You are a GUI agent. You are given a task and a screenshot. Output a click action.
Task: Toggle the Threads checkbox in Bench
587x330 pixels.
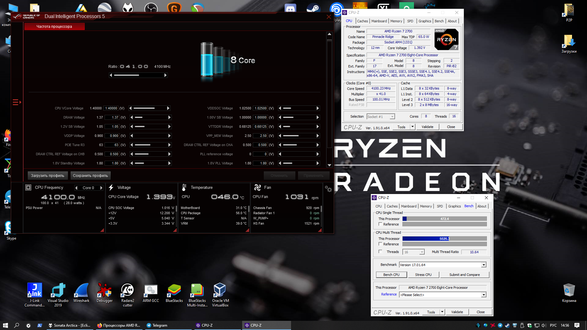coord(380,252)
